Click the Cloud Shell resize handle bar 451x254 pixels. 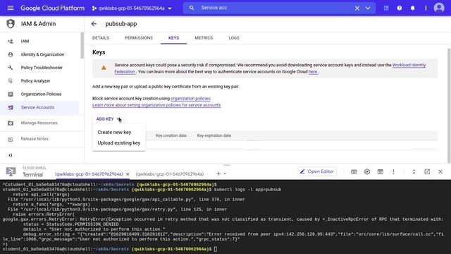point(227,165)
